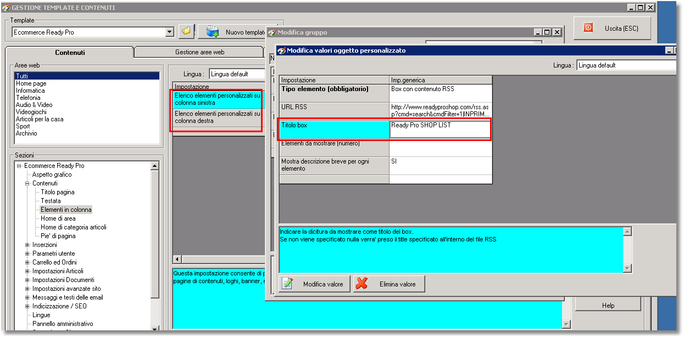Screen dimensions: 684x338
Task: Select Videogiochi in Aree web list
Action: click(31, 112)
